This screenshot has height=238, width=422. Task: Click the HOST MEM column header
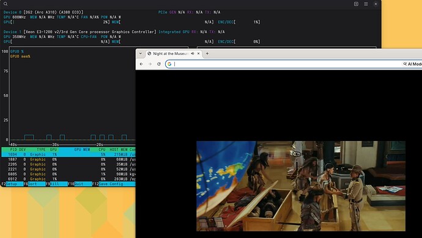[x=119, y=150]
